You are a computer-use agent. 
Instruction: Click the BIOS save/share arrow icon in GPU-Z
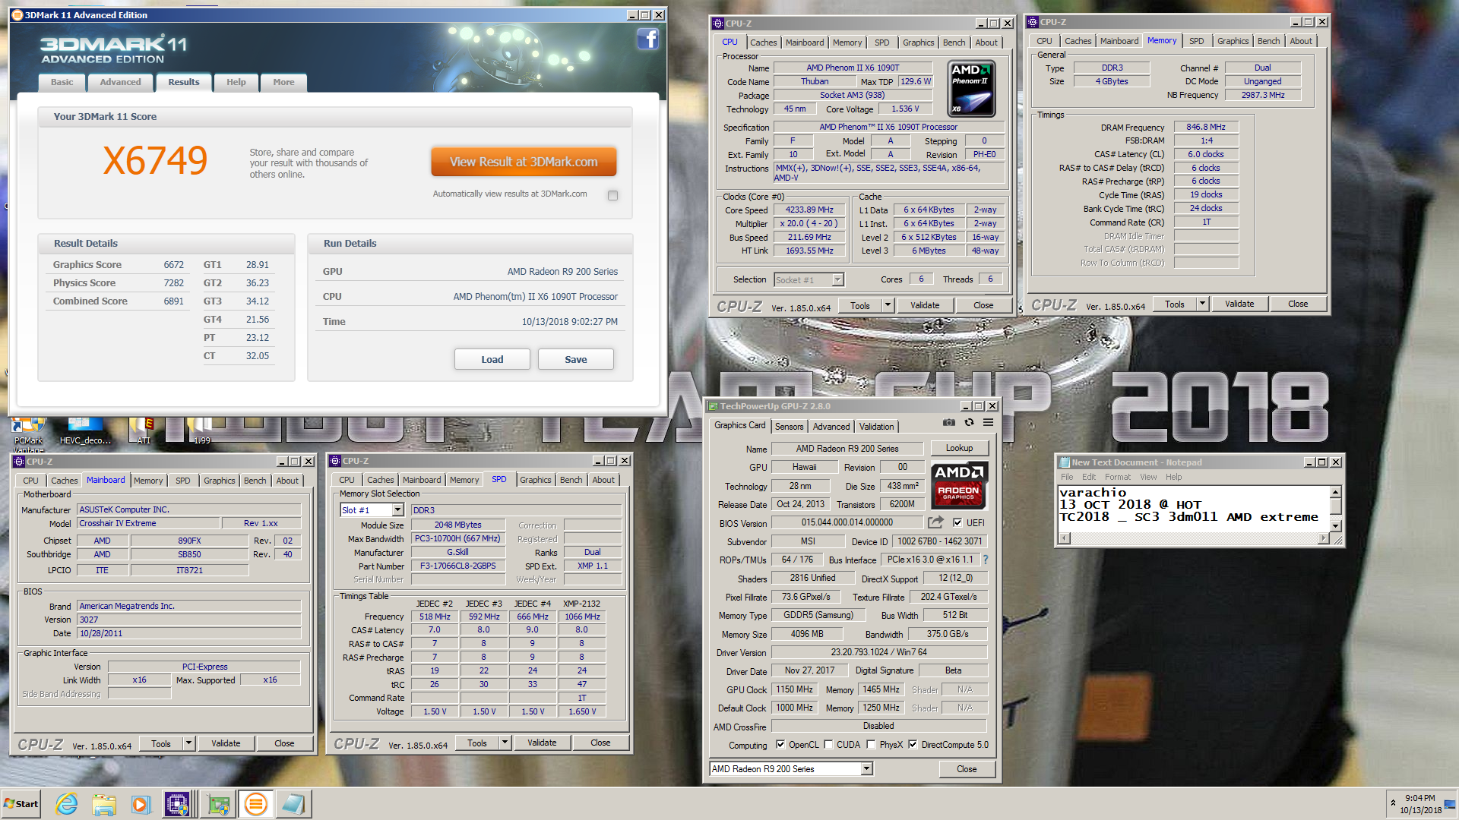[x=936, y=522]
